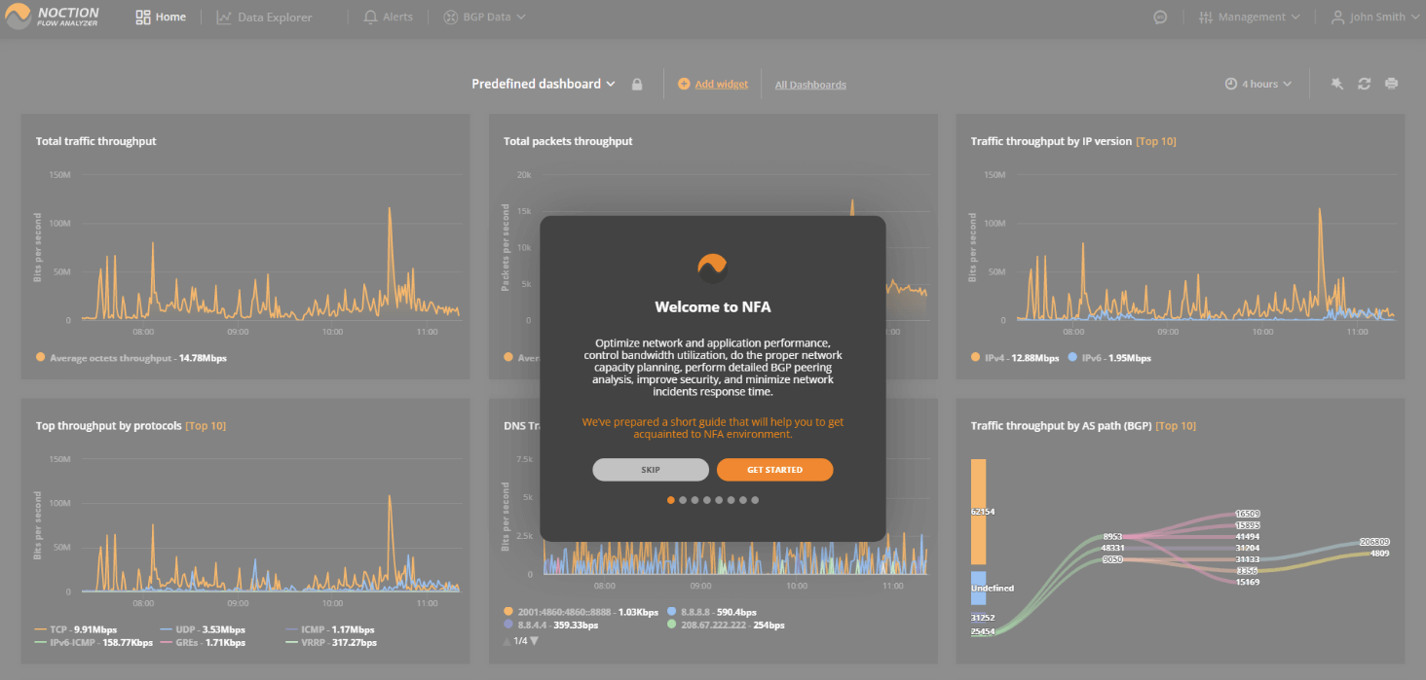1426x680 pixels.
Task: Skip the welcome guide
Action: (651, 470)
